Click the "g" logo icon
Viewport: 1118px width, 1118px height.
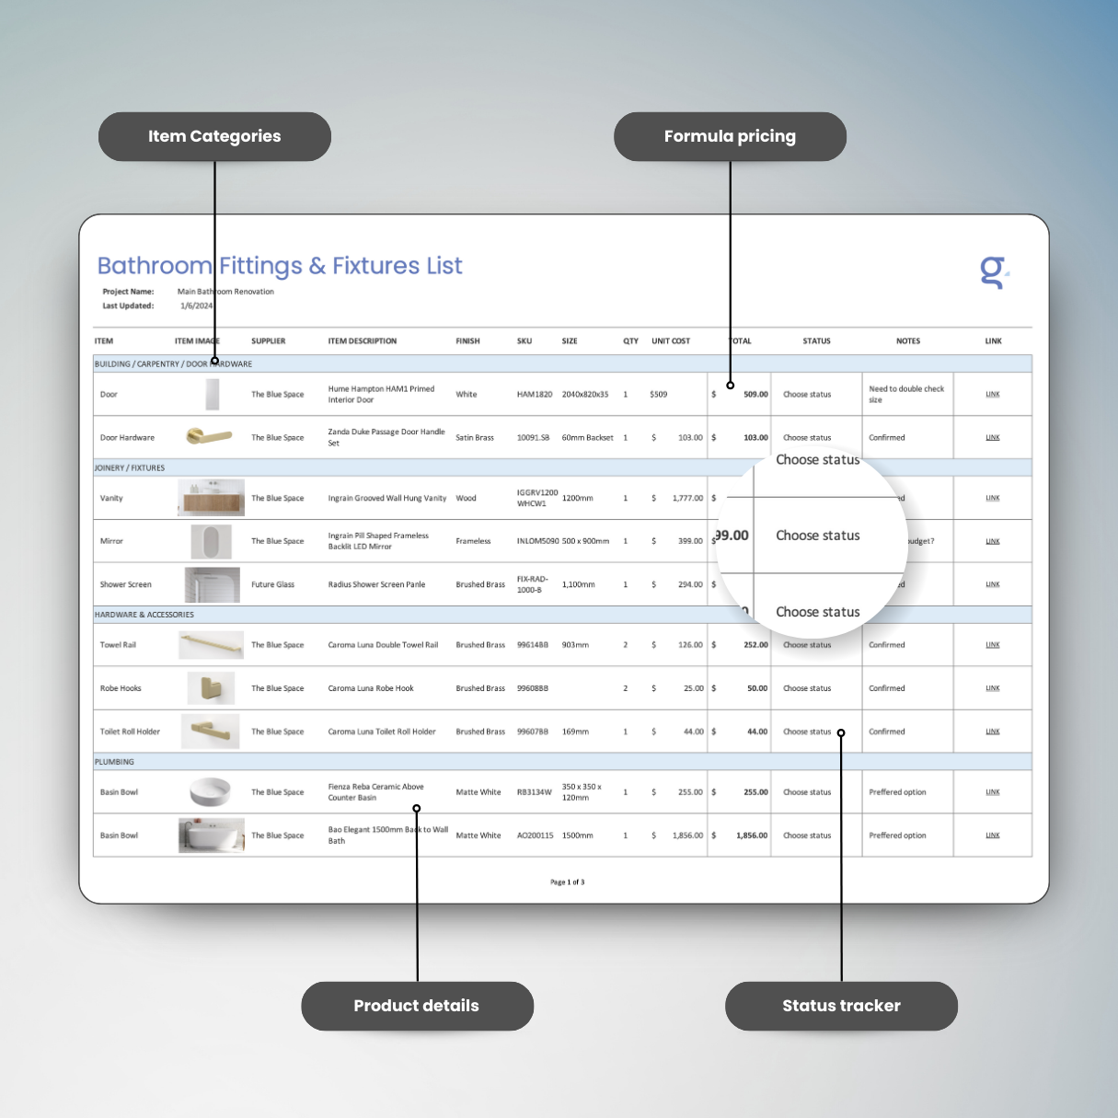[x=992, y=272]
